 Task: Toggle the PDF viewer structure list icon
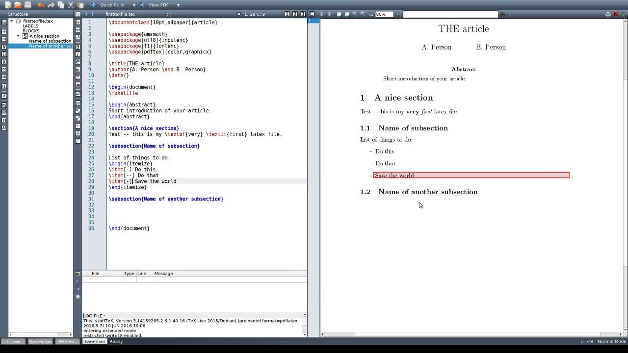[x=312, y=14]
